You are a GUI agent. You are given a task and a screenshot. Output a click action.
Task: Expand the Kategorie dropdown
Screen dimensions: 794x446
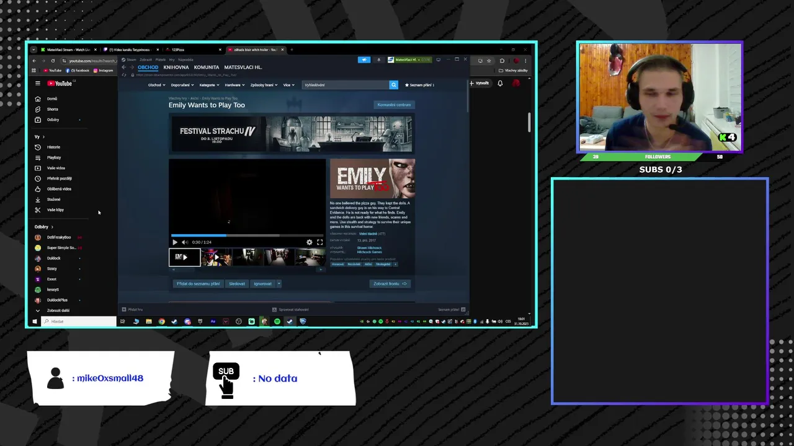[x=210, y=85]
